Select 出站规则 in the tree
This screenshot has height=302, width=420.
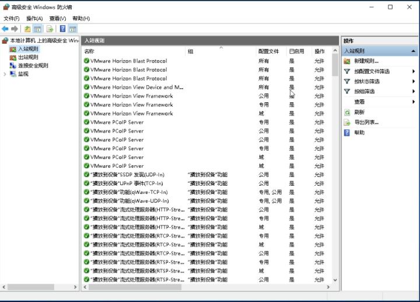pyautogui.click(x=28, y=57)
